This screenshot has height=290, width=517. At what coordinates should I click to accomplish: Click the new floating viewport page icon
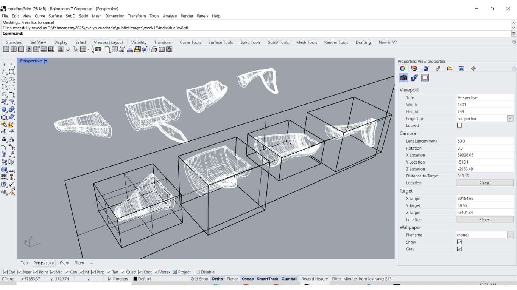107,49
